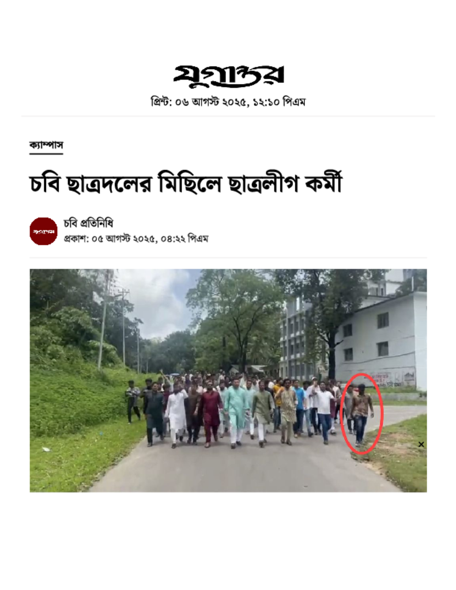456x590 pixels.
Task: Click the circled man in brown shirt
Action: (x=361, y=414)
